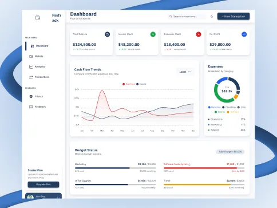Toggle the Income series in chart legend
The width and height of the screenshot is (277, 208).
[141, 84]
